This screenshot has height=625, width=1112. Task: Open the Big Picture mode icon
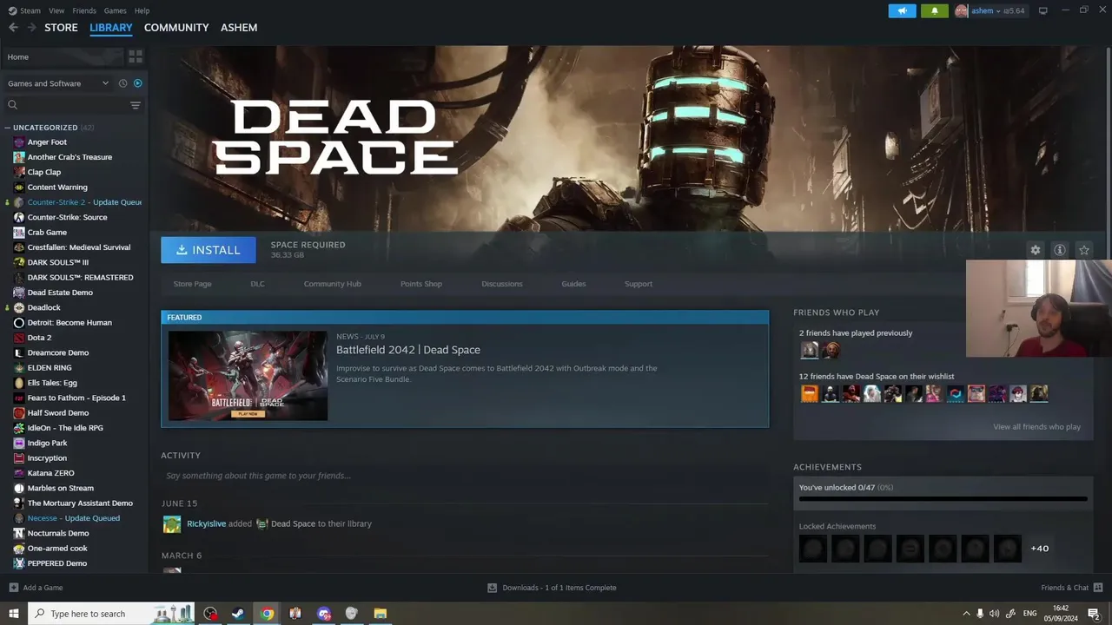point(1043,10)
